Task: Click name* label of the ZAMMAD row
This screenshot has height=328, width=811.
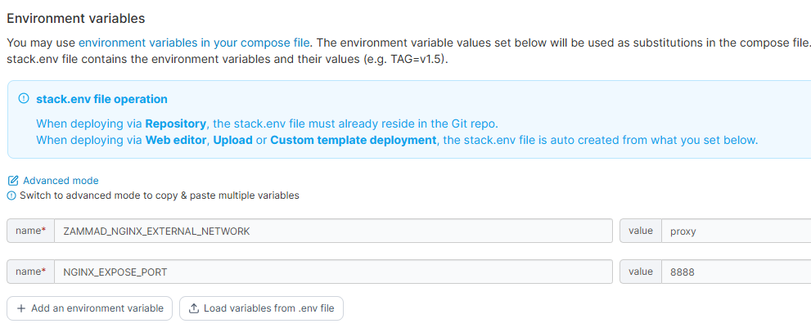Action: pos(30,231)
